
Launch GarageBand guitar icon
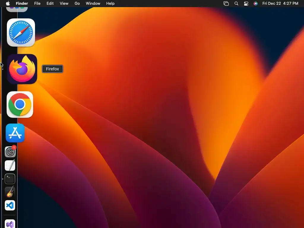click(x=10, y=192)
